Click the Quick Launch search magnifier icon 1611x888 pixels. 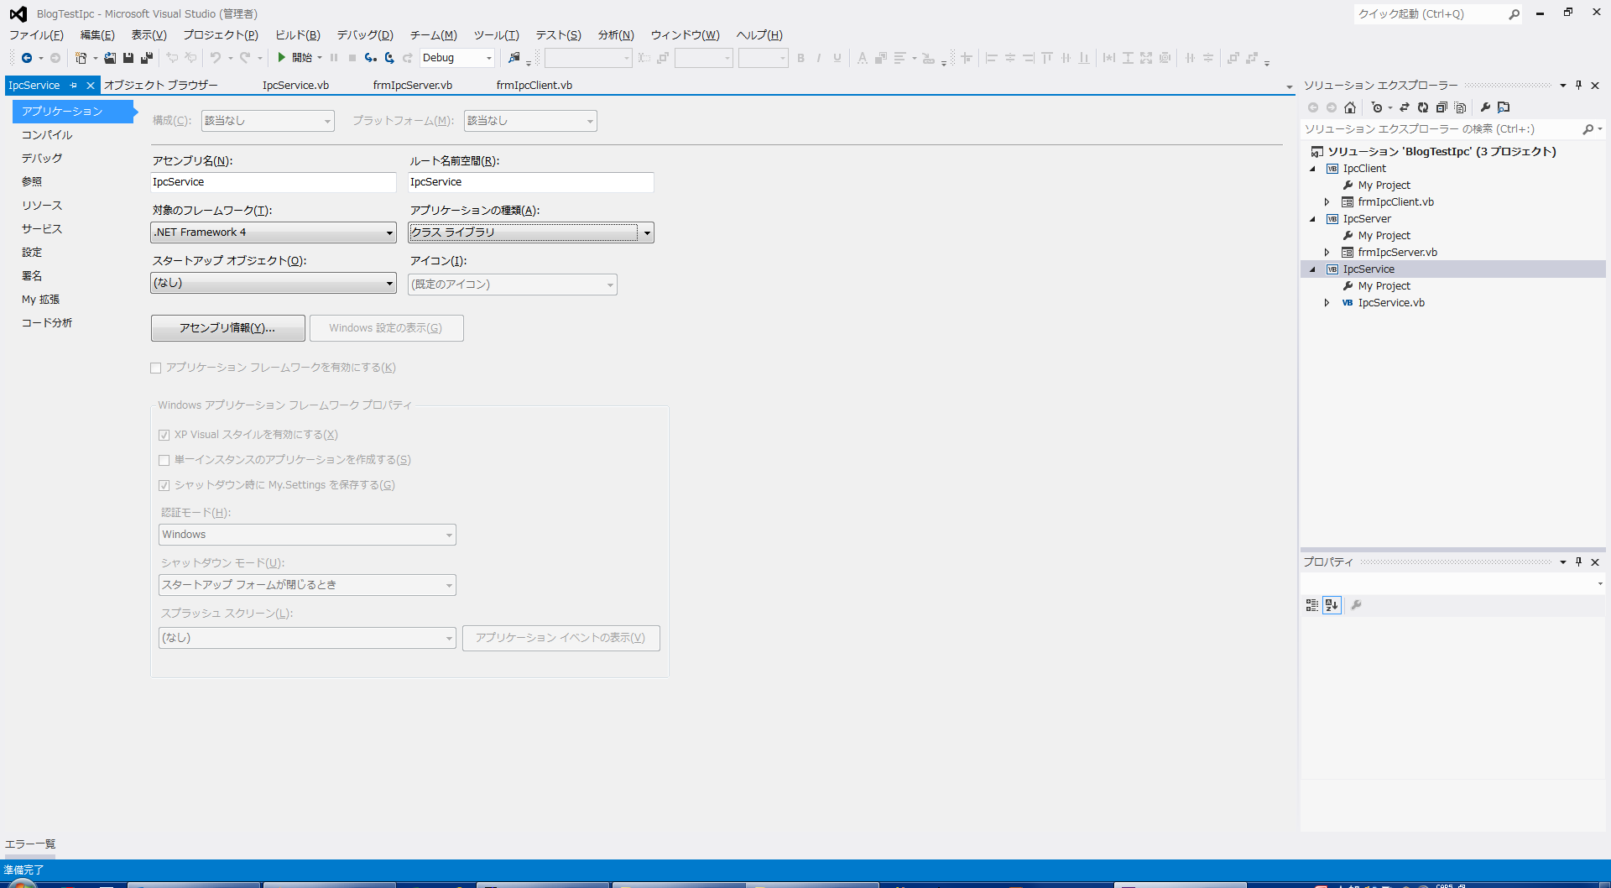coord(1515,14)
